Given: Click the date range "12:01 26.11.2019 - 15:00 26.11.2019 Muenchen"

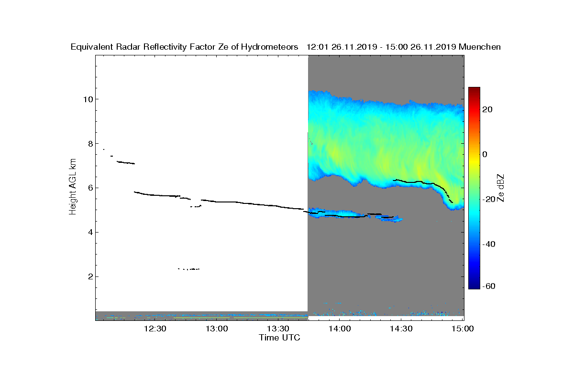Looking at the screenshot, I should [404, 47].
